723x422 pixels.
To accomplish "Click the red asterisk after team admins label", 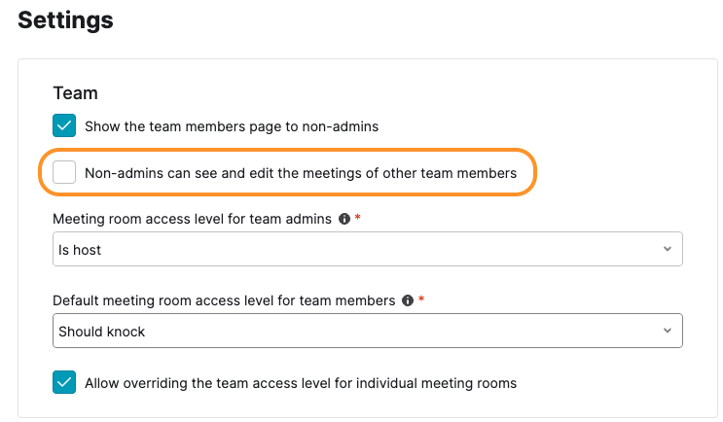I will [x=358, y=220].
